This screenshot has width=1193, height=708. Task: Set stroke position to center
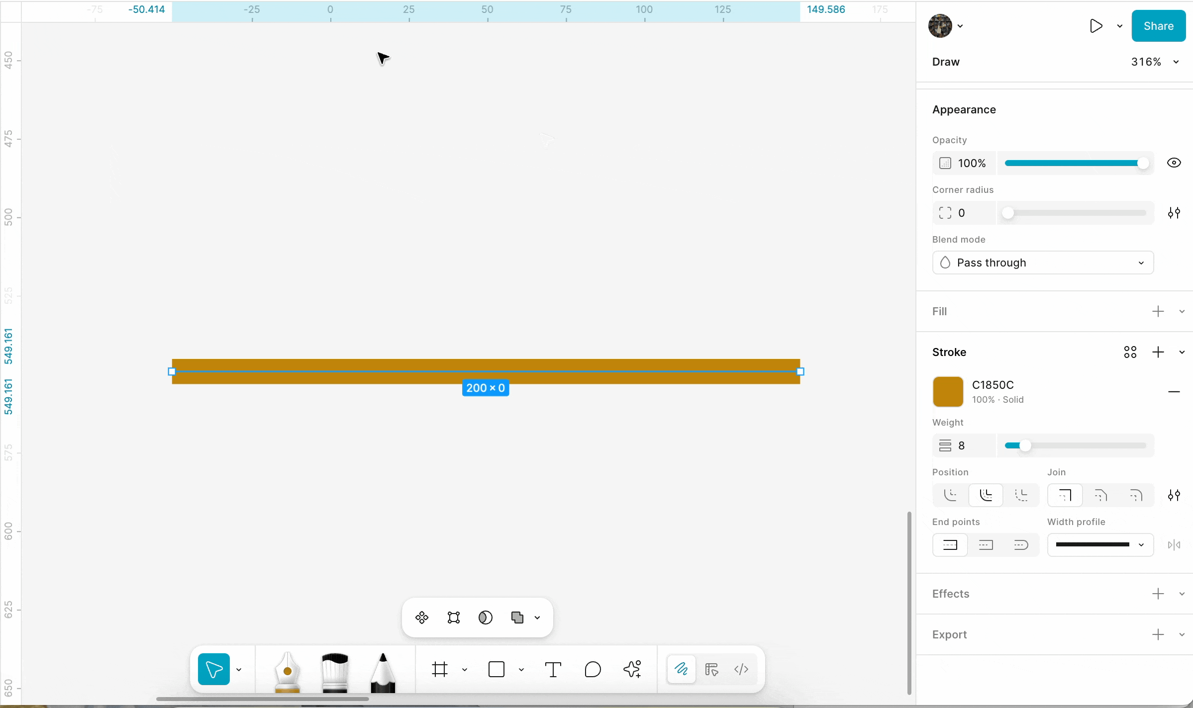(x=986, y=495)
